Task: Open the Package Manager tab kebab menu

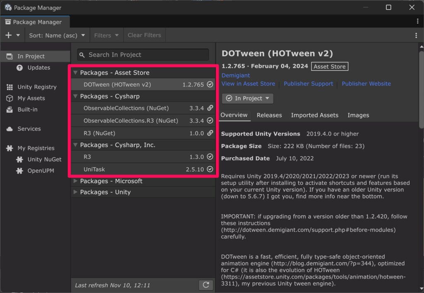Action: coord(417,21)
